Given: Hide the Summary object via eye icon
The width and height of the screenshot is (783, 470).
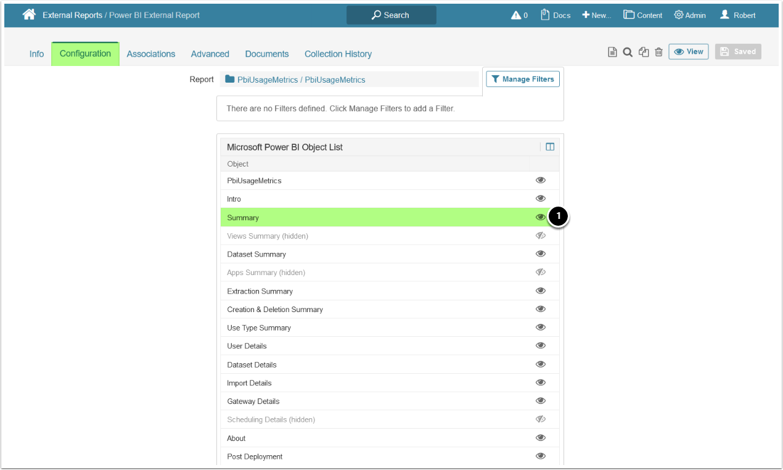Looking at the screenshot, I should point(541,217).
